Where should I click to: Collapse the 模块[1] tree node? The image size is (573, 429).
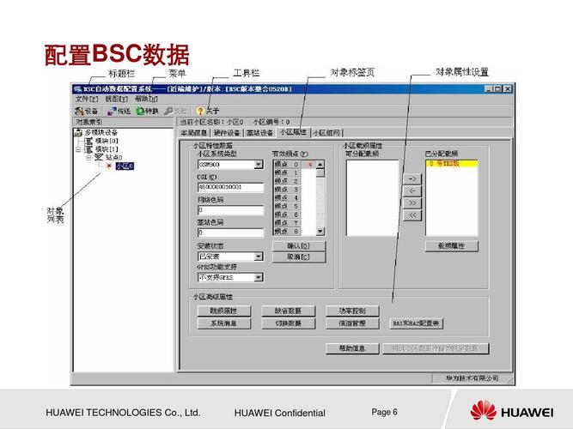click(x=78, y=149)
